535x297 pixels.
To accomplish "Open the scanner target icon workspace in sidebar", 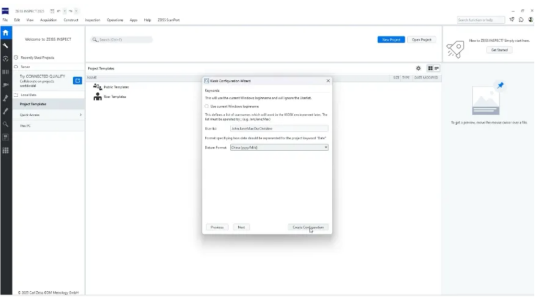I will click(5, 58).
